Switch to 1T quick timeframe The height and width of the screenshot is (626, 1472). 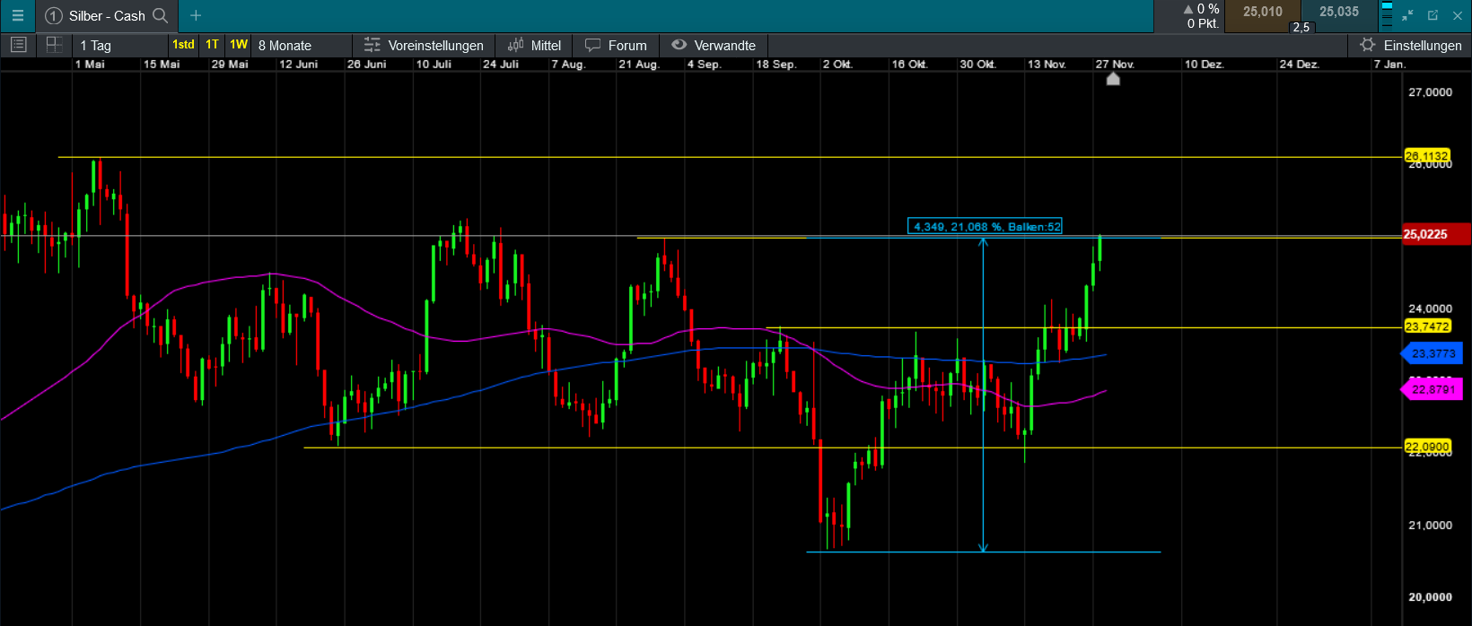pyautogui.click(x=212, y=45)
